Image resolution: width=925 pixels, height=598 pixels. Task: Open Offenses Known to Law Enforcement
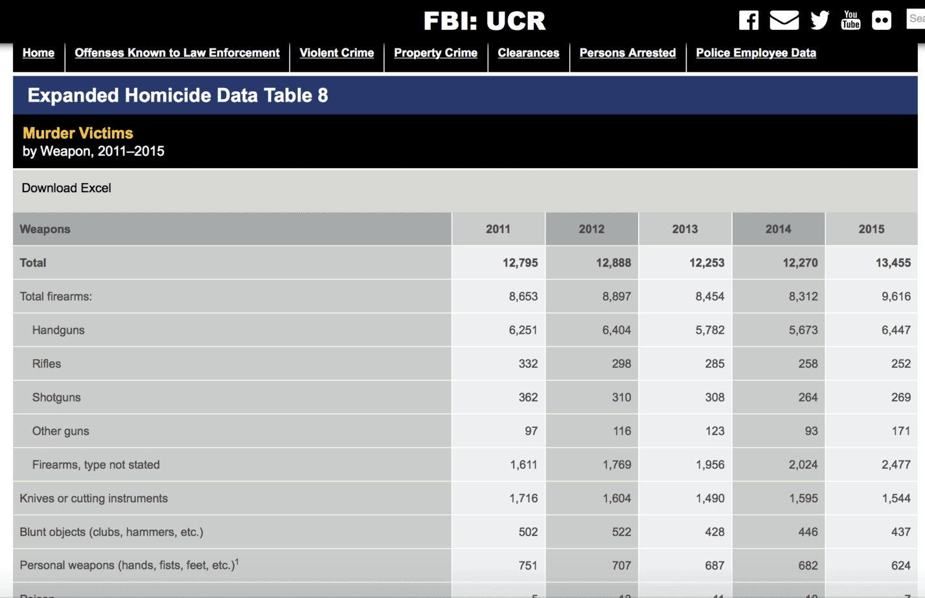[x=177, y=53]
